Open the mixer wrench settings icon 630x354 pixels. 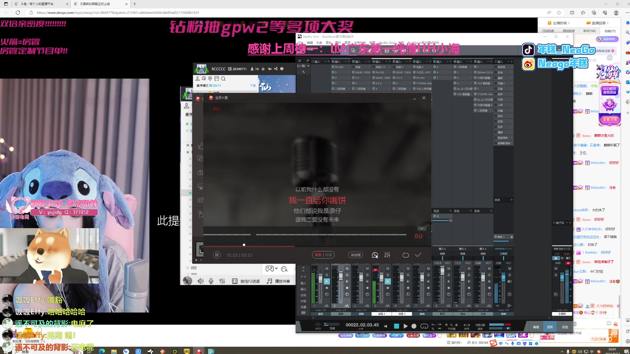(x=304, y=72)
